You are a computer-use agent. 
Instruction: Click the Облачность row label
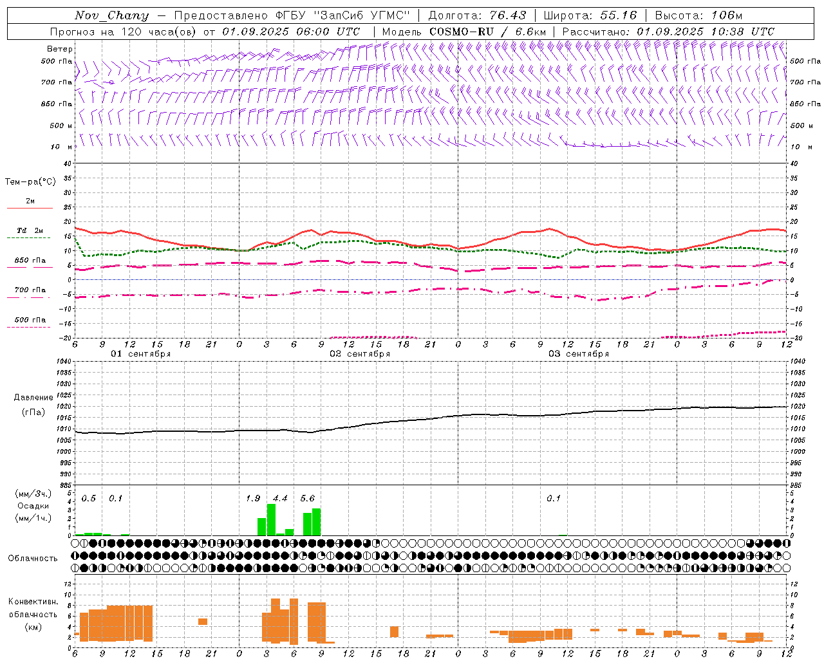click(x=33, y=559)
